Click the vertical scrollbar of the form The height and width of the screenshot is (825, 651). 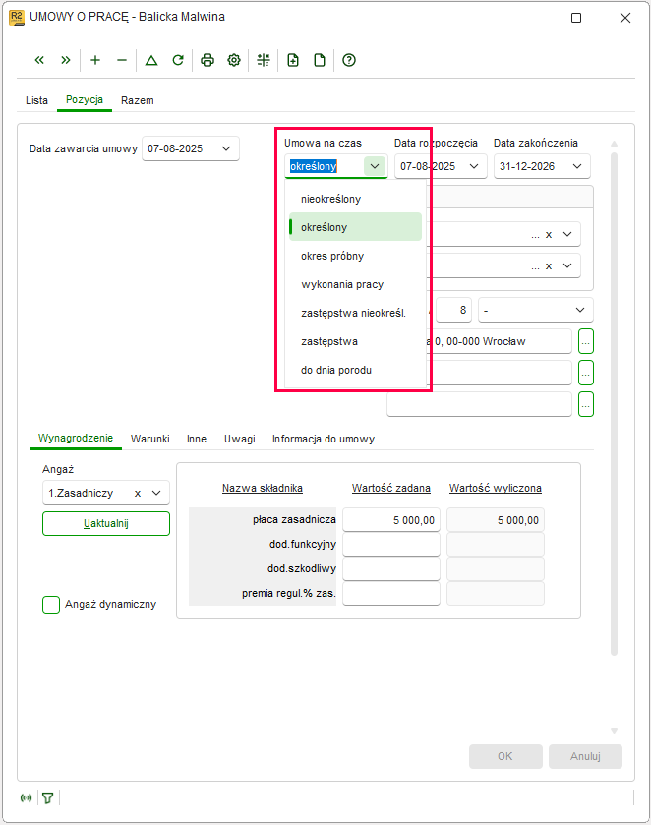point(614,403)
